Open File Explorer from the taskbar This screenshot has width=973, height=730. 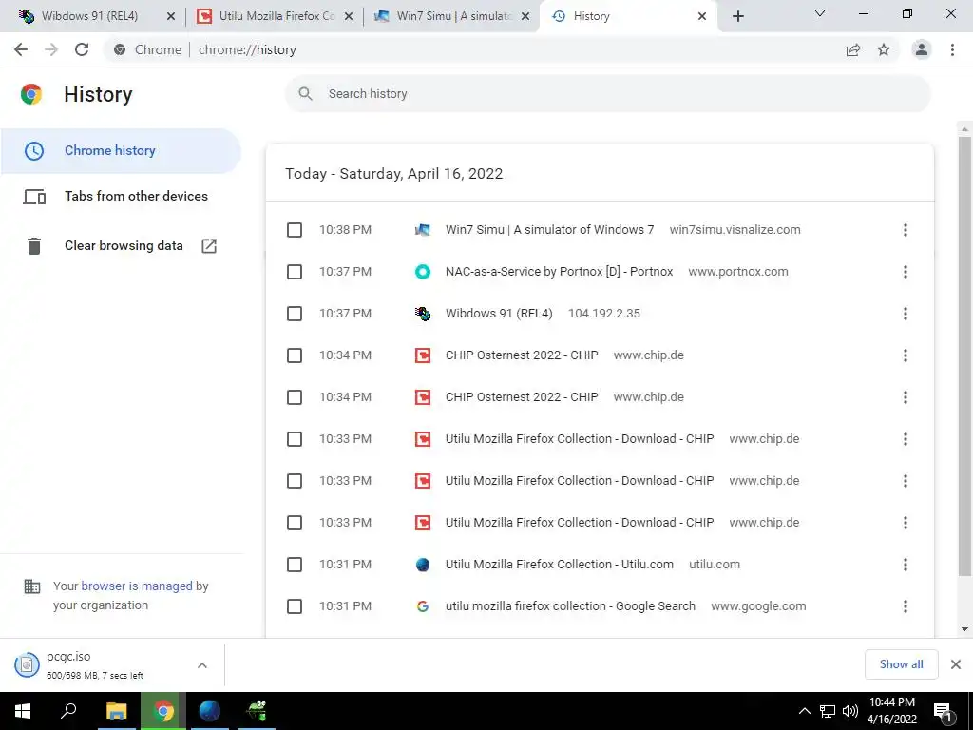point(116,711)
